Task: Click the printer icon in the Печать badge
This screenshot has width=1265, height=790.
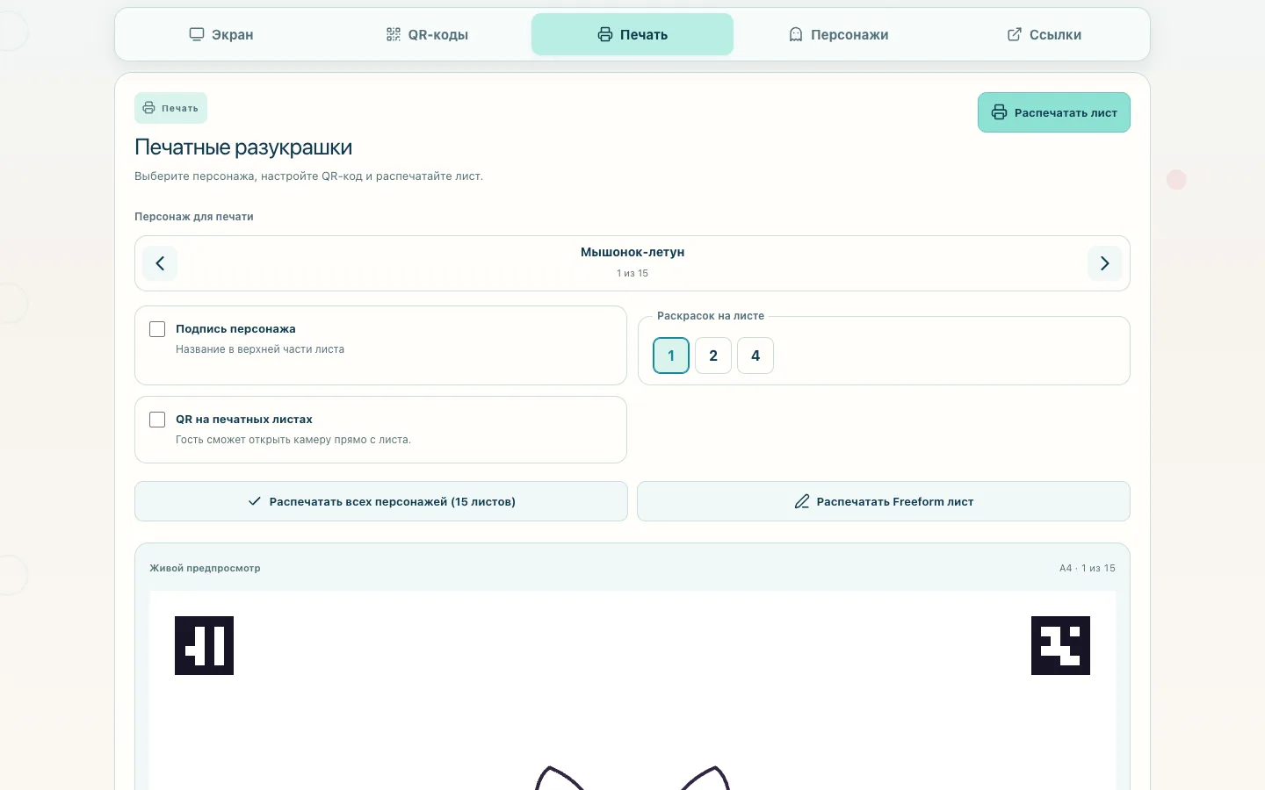Action: (x=149, y=108)
